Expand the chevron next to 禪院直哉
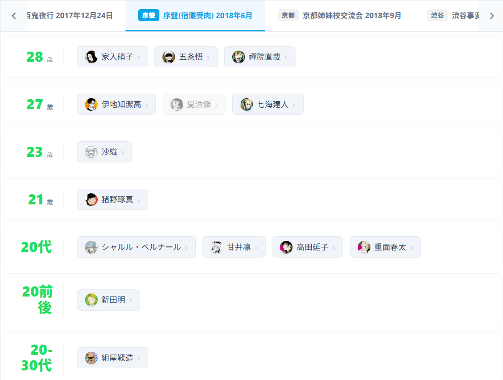503x380 pixels. [286, 57]
